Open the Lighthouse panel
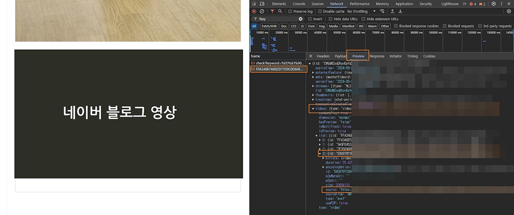The height and width of the screenshot is (215, 514). pos(450,4)
